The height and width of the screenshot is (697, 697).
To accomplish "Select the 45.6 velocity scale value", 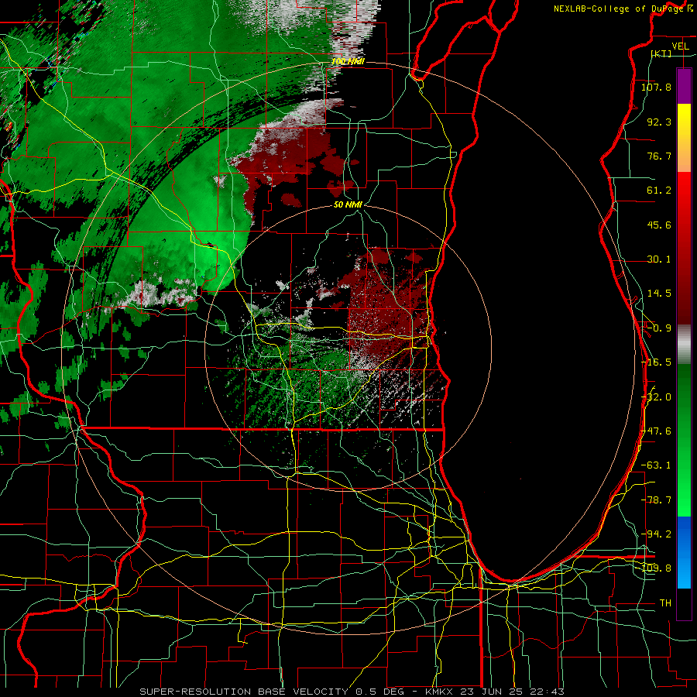I will (659, 225).
